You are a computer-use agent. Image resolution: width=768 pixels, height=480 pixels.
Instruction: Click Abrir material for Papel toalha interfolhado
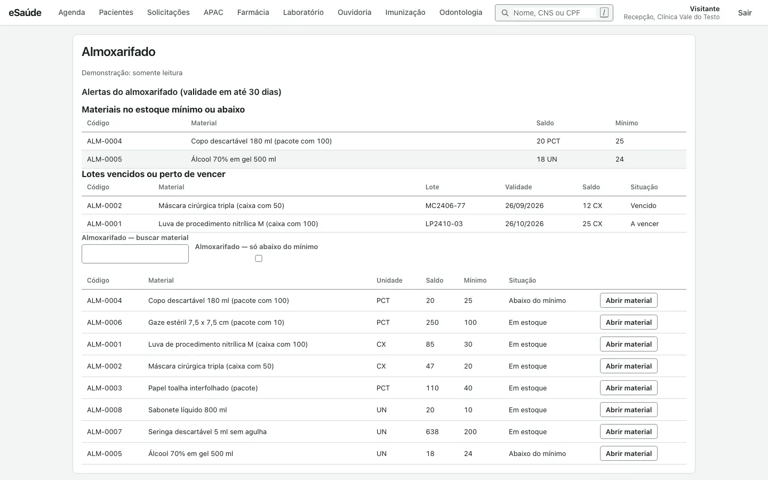click(628, 388)
